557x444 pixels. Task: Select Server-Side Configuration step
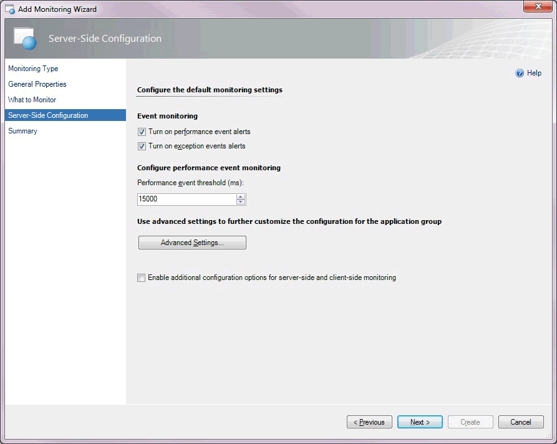coord(65,115)
